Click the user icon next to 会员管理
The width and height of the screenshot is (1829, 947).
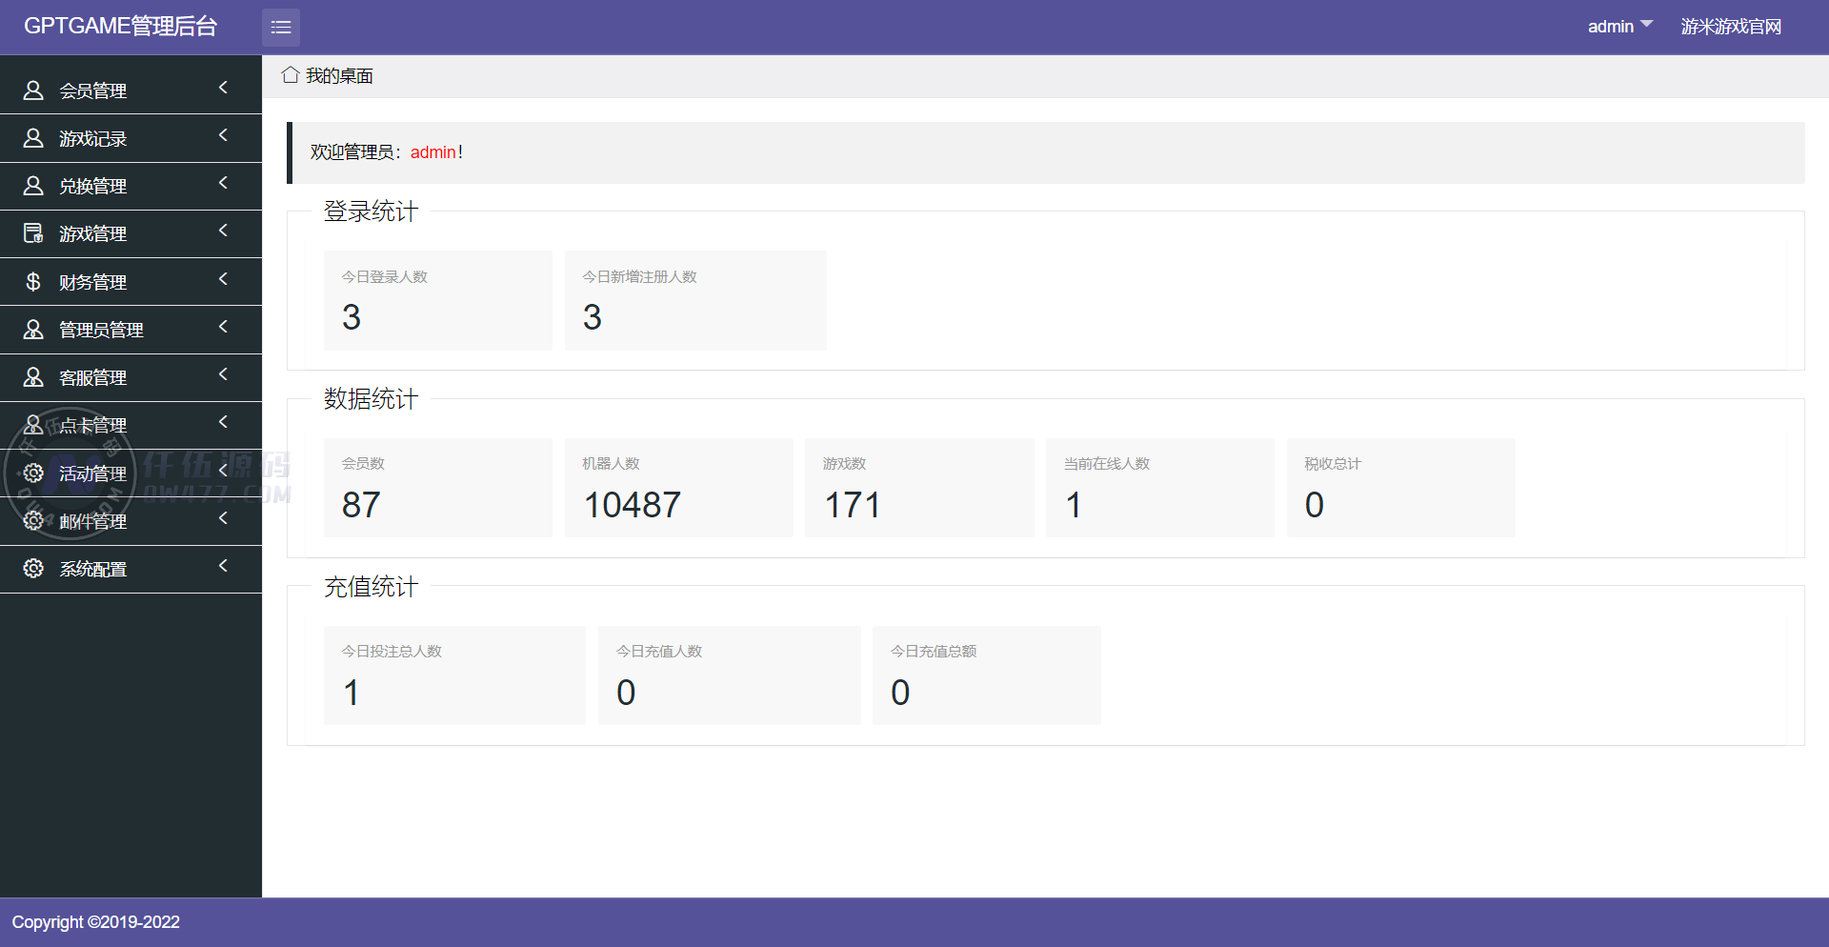pyautogui.click(x=33, y=91)
